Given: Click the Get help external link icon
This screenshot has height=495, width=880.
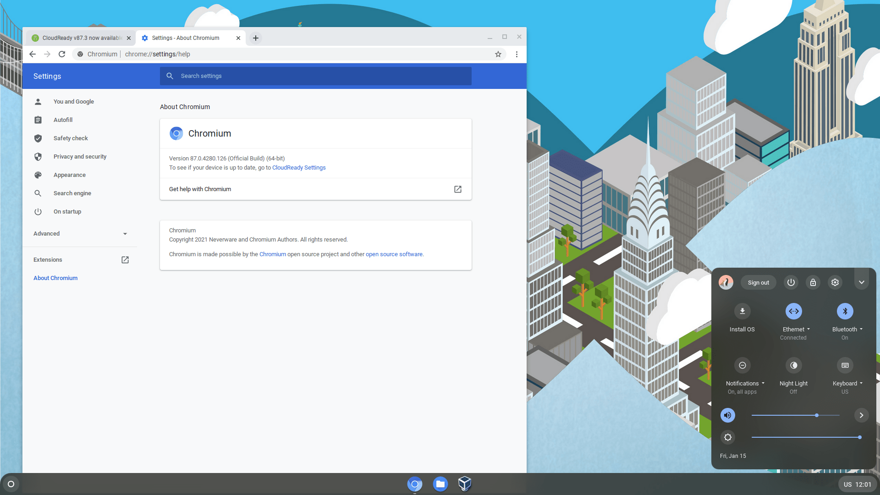Looking at the screenshot, I should coord(458,189).
